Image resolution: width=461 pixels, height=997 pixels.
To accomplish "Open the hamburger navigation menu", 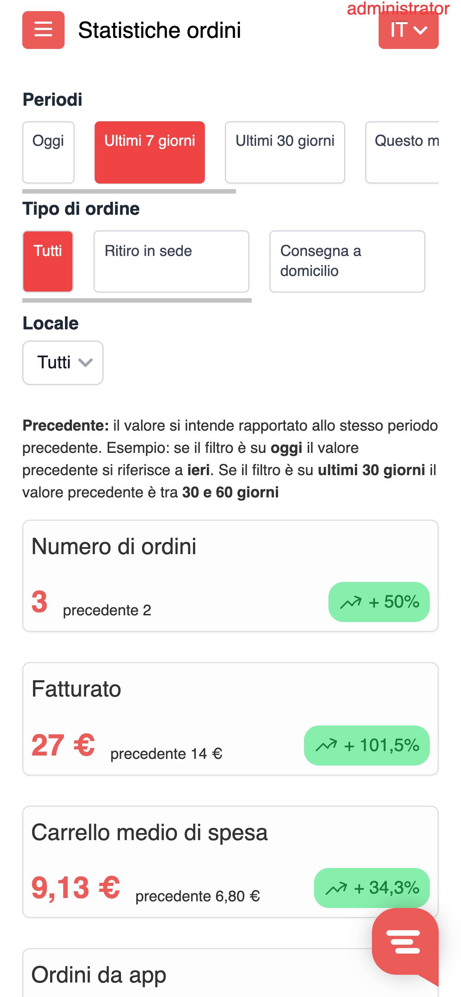I will click(x=43, y=30).
